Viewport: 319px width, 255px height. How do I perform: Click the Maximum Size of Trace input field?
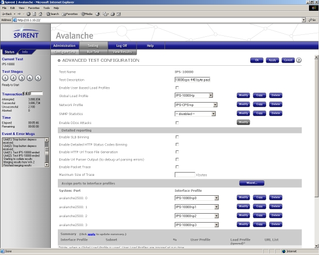[x=185, y=175]
